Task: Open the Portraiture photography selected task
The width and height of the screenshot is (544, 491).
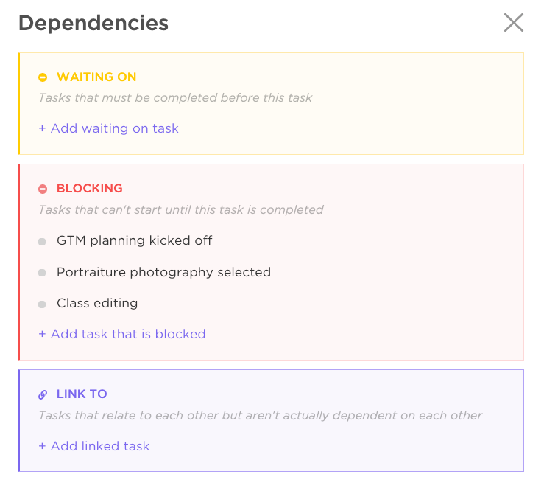Action: pos(163,272)
